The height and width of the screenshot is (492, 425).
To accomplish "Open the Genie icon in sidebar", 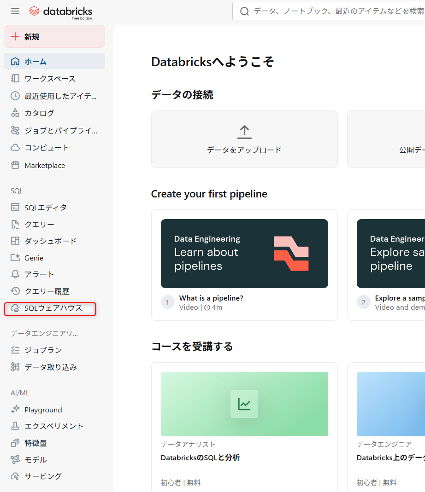I will [16, 258].
